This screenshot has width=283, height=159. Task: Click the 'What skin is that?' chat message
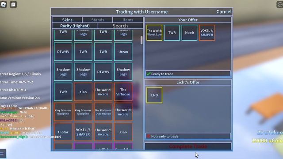tap(23, 129)
